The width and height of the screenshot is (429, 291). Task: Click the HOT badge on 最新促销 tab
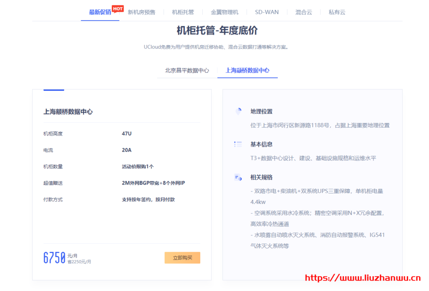[117, 8]
